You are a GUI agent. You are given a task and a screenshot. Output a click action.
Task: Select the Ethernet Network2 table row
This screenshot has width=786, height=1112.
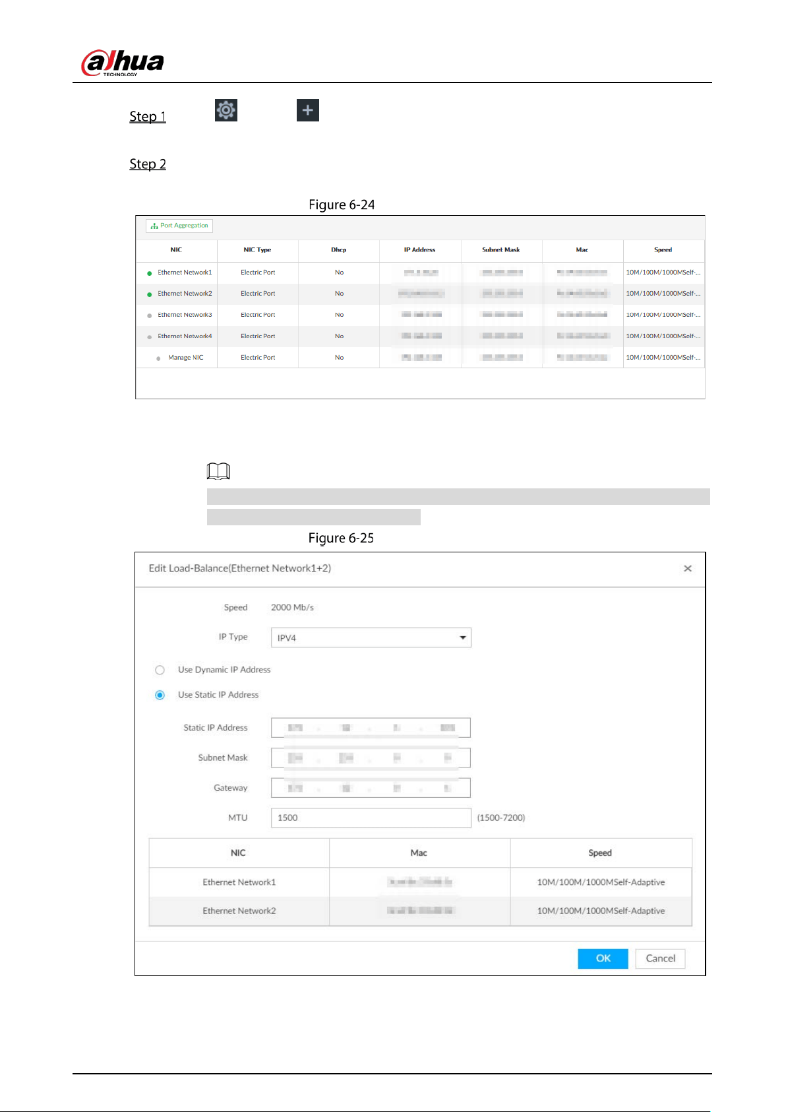[420, 294]
